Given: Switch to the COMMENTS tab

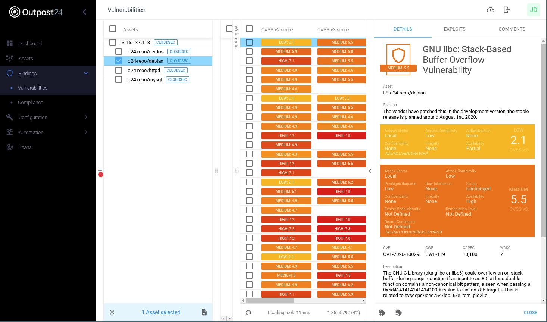Looking at the screenshot, I should click(512, 29).
